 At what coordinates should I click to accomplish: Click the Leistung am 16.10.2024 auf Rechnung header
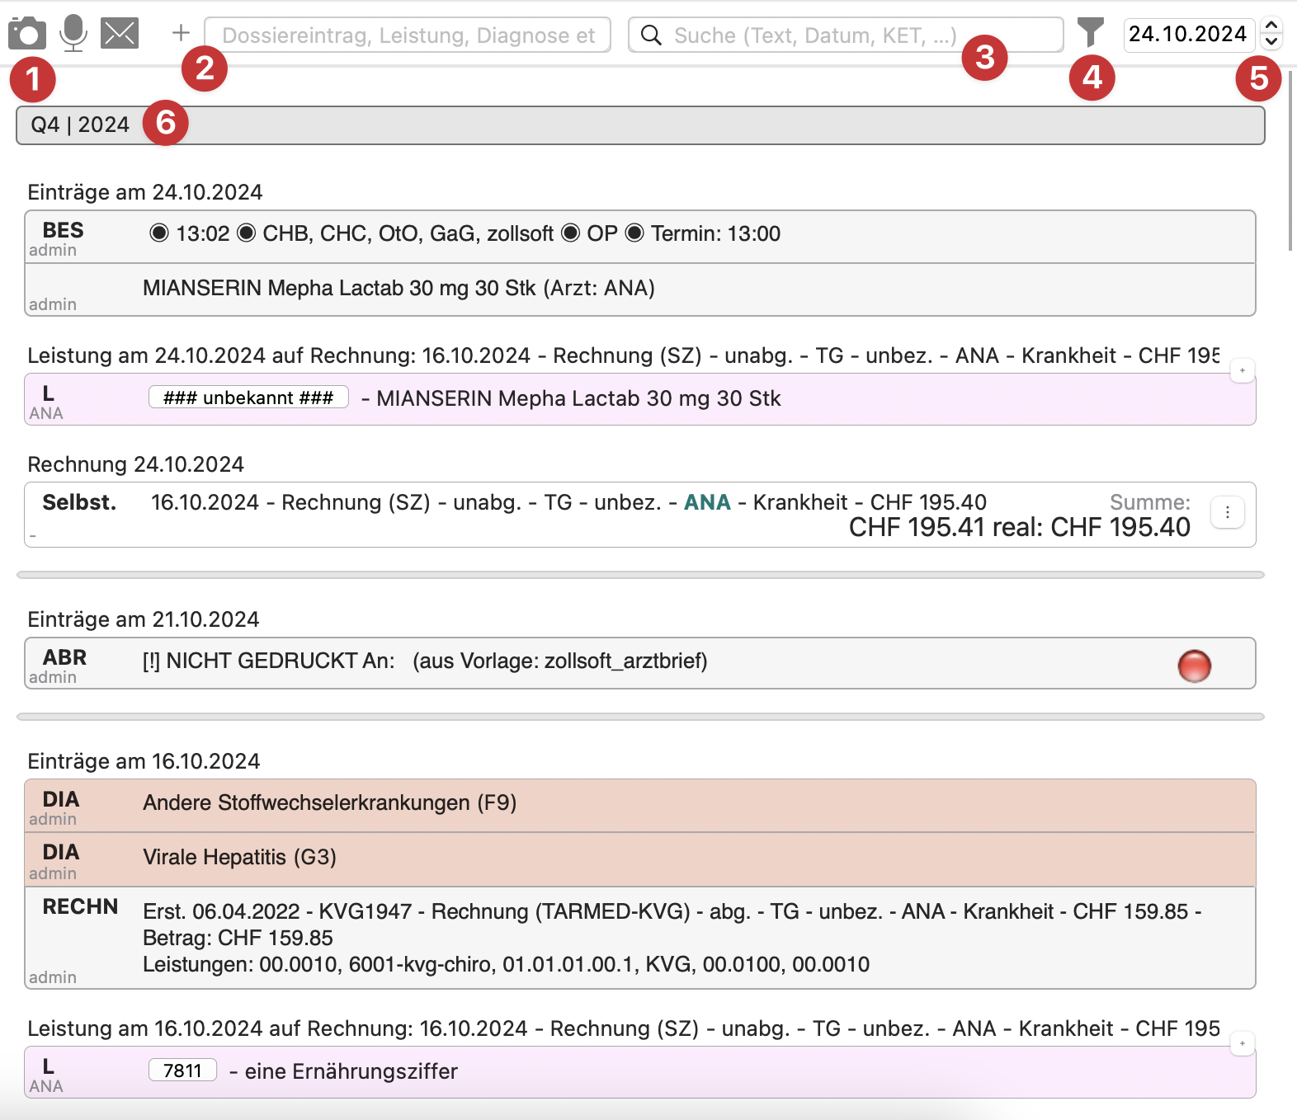623,1028
